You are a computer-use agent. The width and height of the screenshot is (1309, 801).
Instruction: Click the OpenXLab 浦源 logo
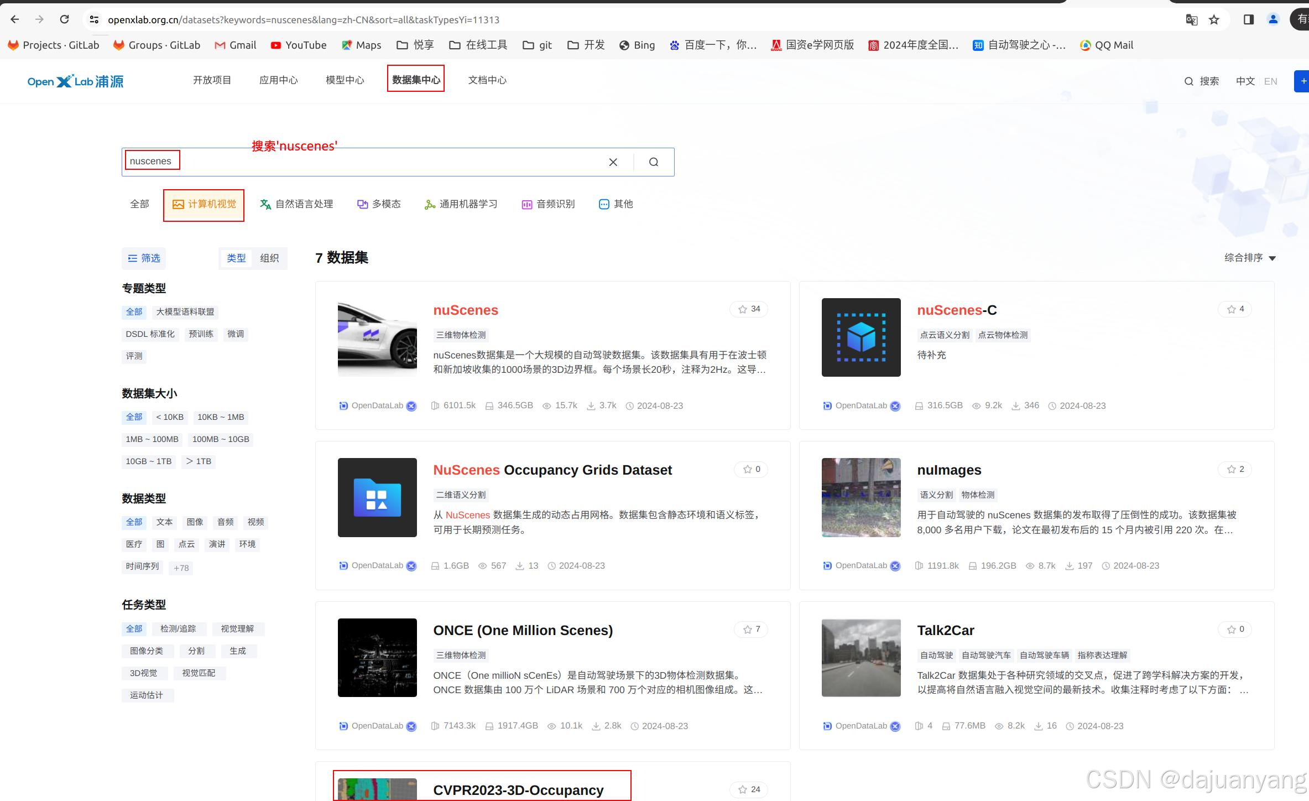[76, 81]
